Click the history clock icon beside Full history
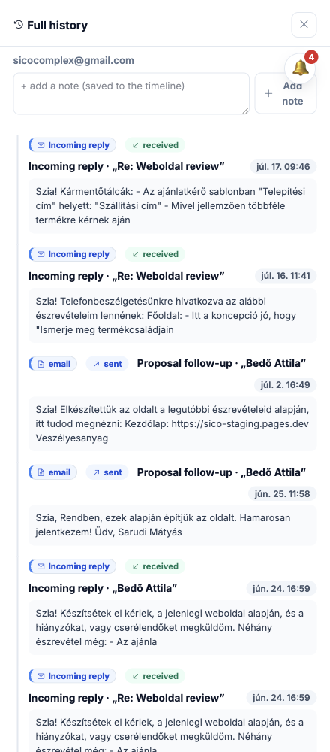This screenshot has width=330, height=752. [x=19, y=25]
